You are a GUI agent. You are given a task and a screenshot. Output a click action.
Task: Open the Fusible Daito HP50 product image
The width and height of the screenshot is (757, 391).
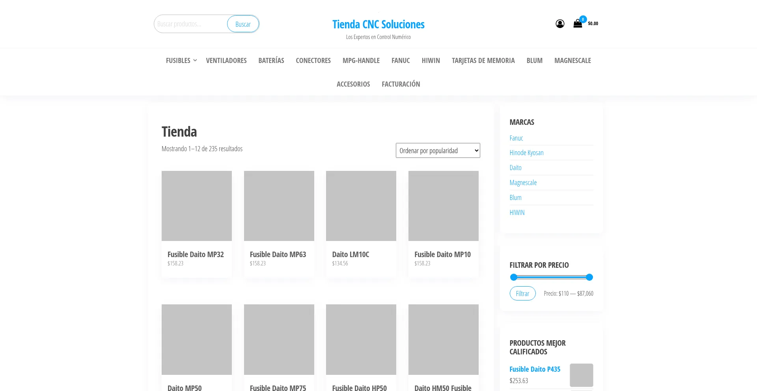point(361,339)
